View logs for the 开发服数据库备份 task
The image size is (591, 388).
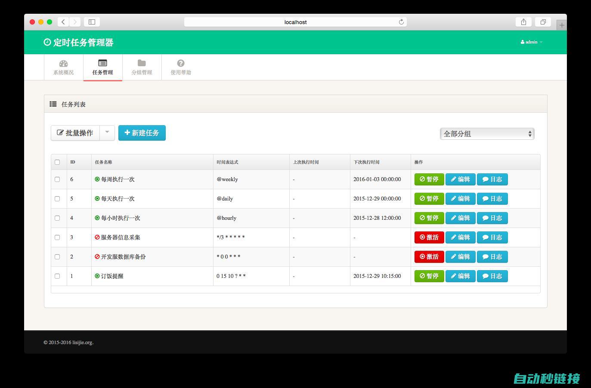tap(492, 257)
